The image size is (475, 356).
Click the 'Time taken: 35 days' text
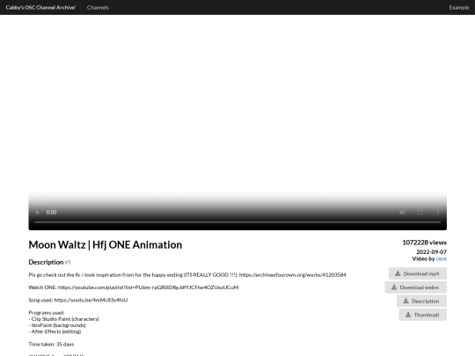[51, 345]
